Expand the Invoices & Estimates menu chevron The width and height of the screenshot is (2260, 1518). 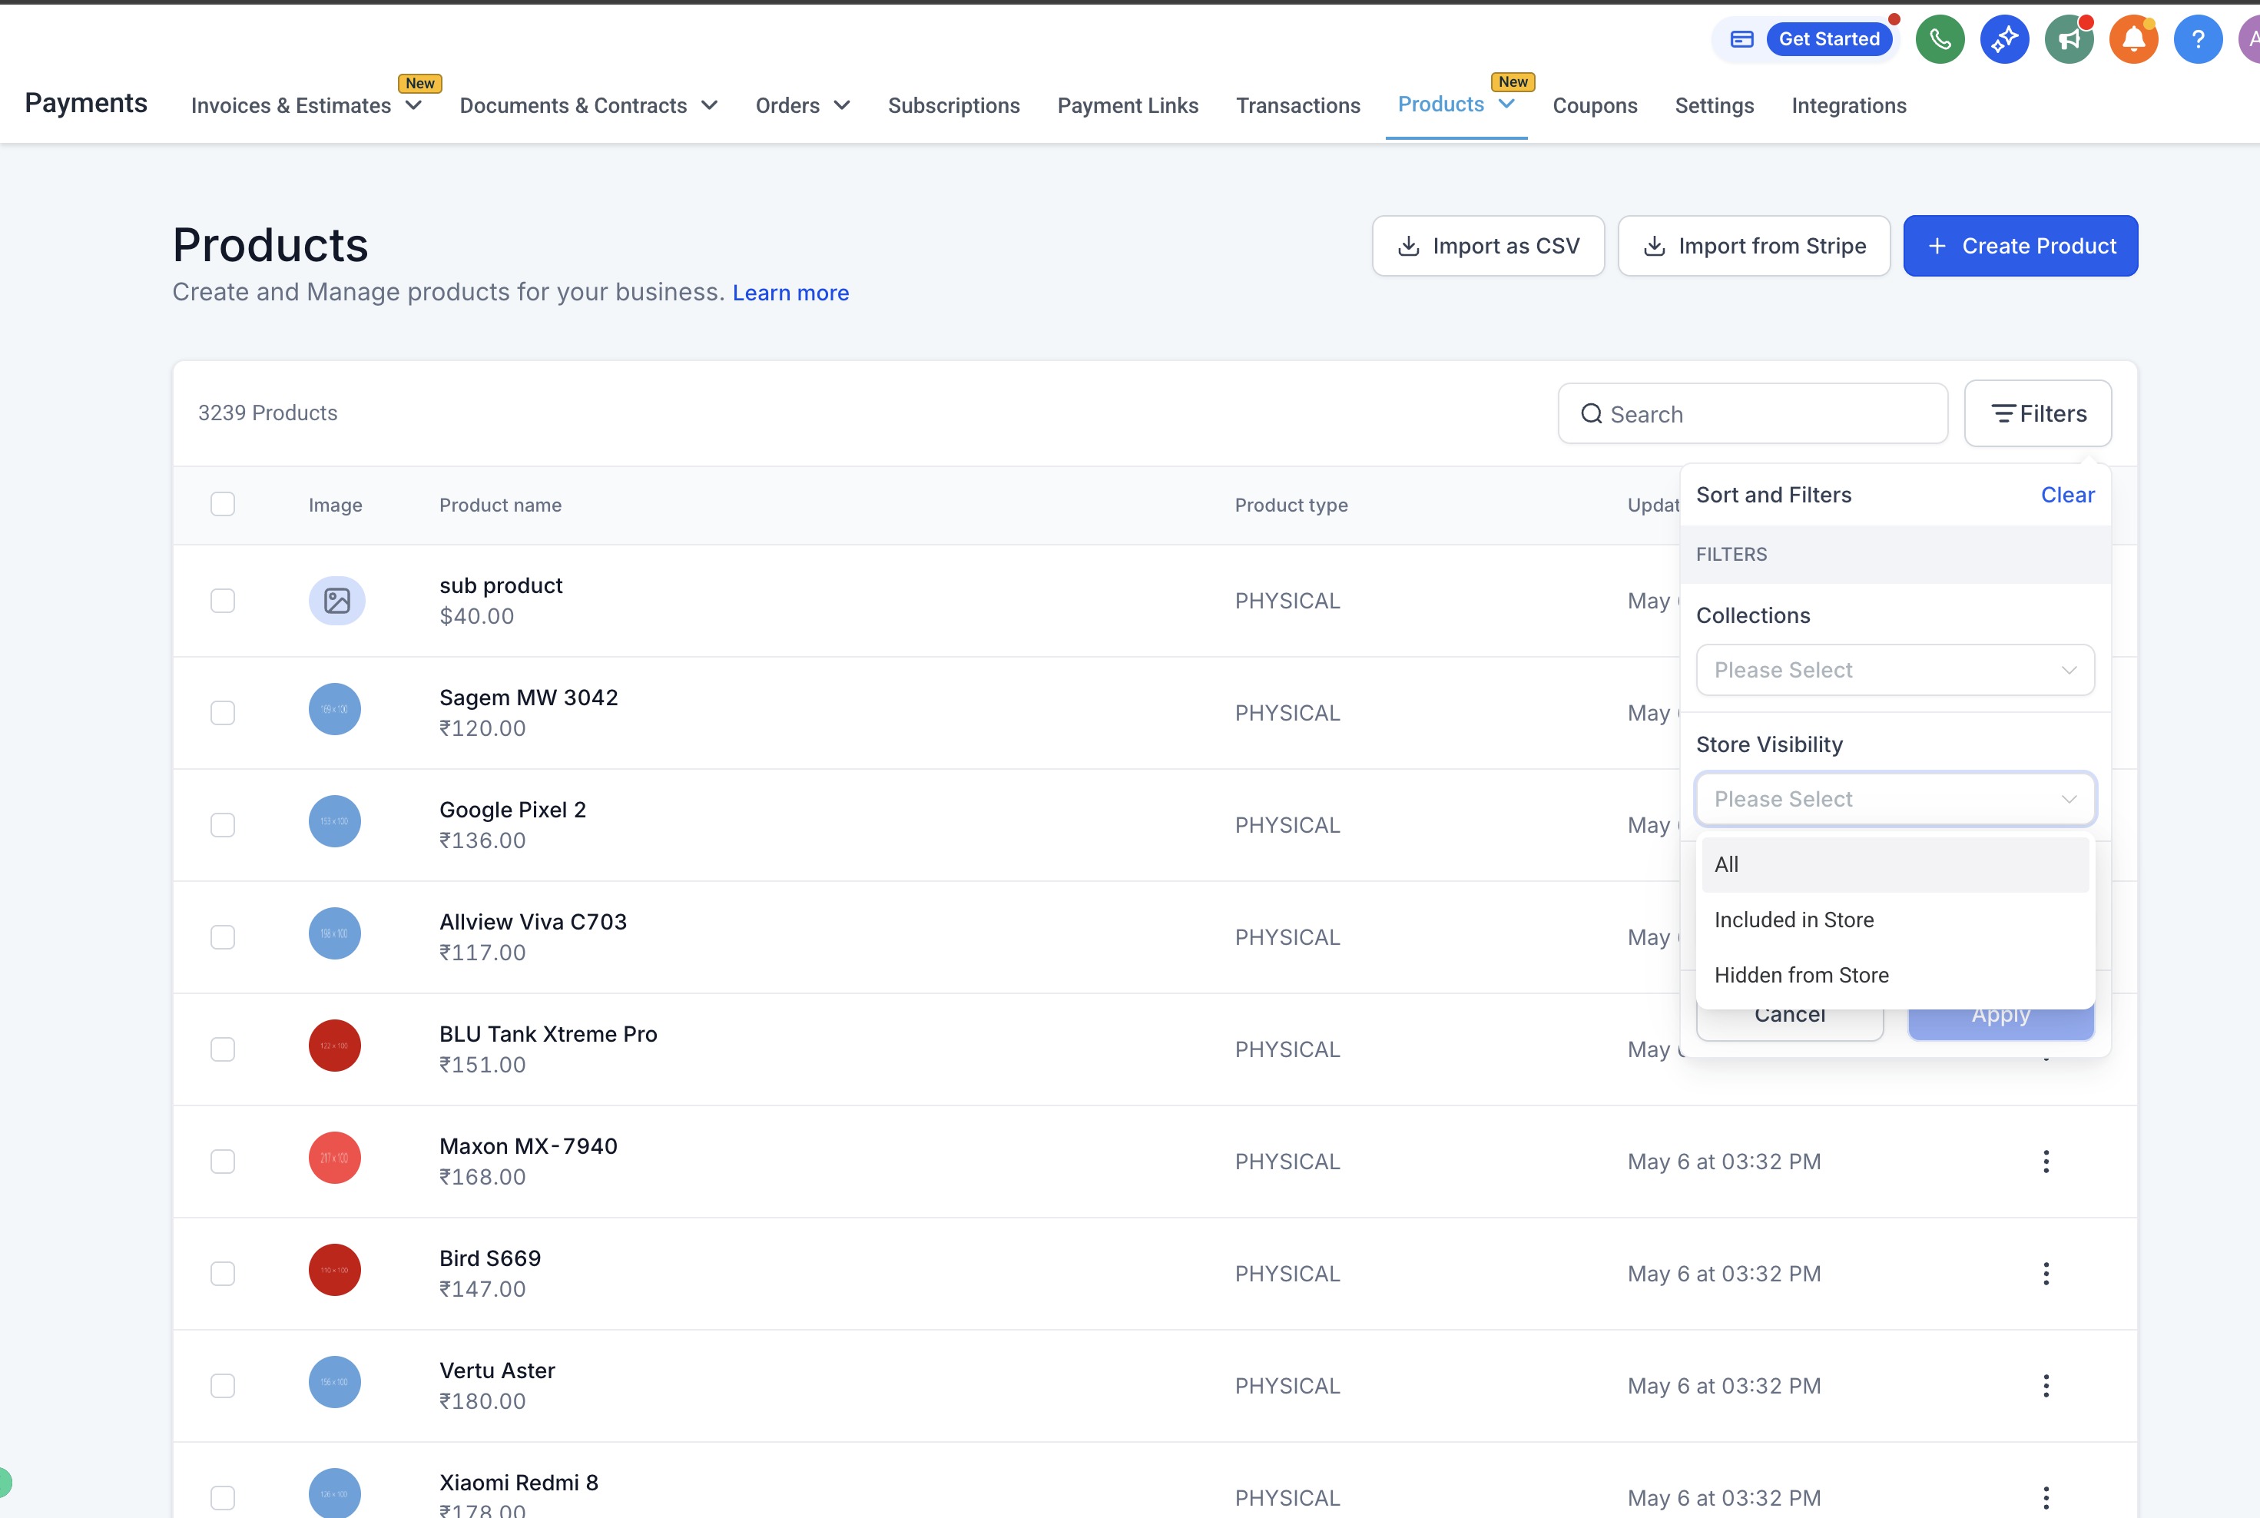tap(413, 105)
